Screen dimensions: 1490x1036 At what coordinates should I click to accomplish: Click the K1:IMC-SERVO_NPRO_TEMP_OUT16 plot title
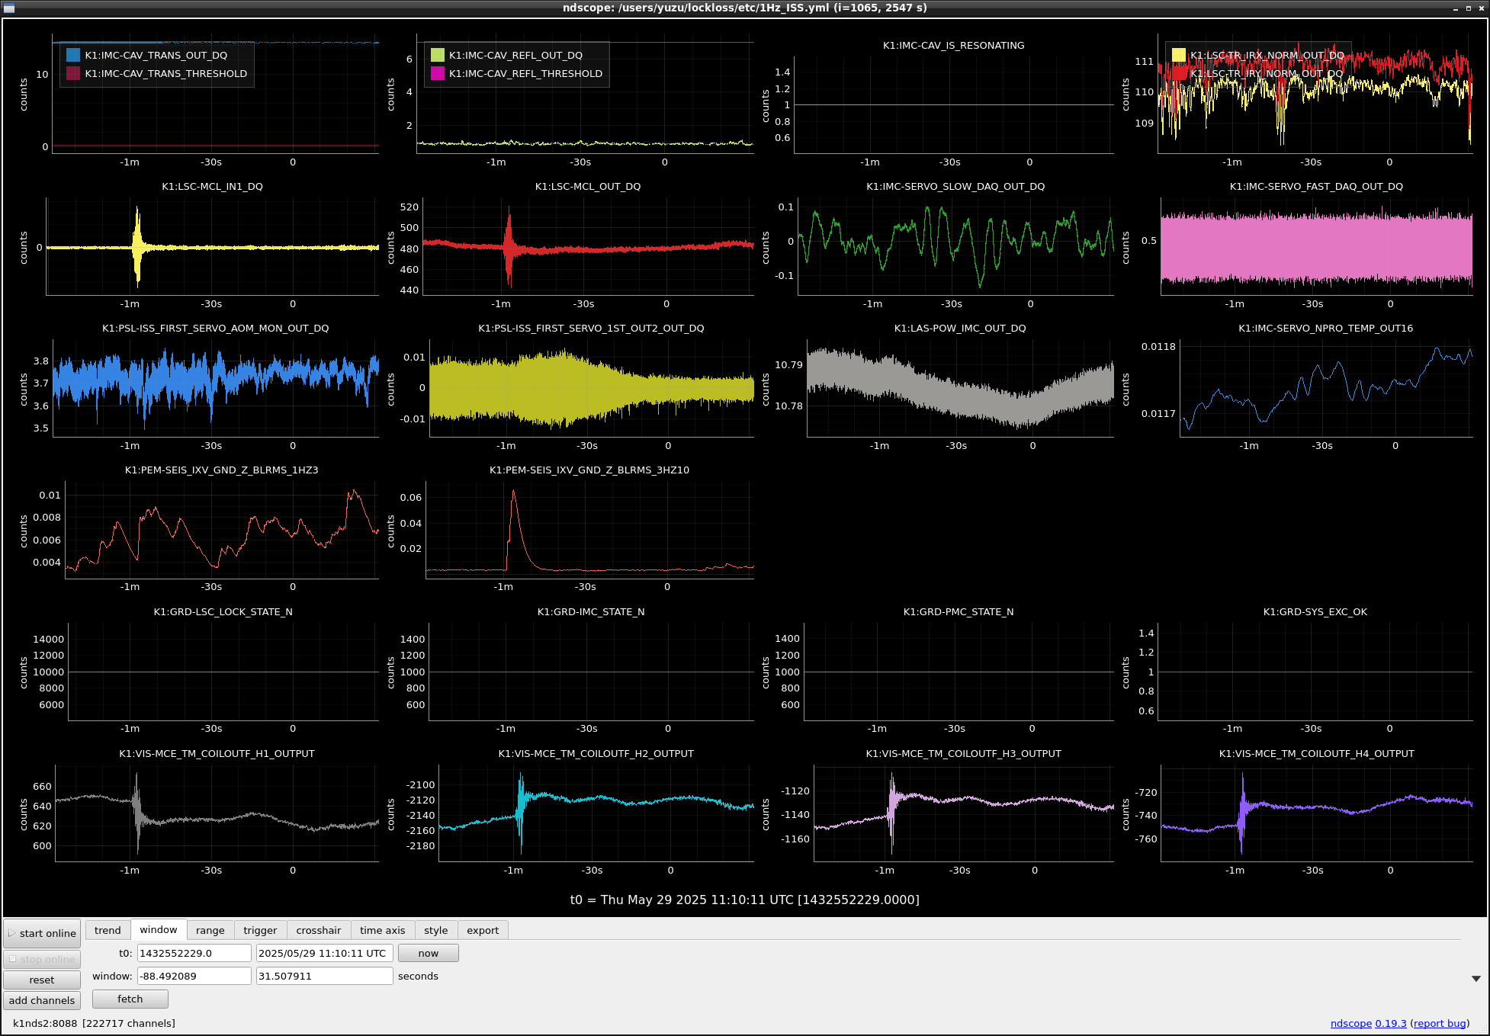1325,328
